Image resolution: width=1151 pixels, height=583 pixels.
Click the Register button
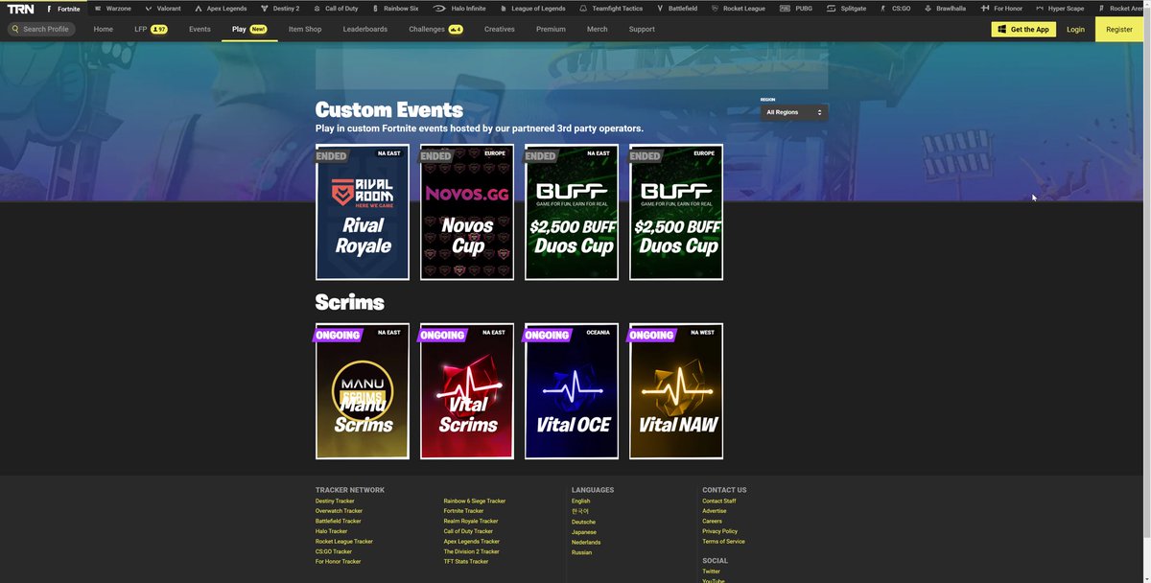click(1119, 29)
